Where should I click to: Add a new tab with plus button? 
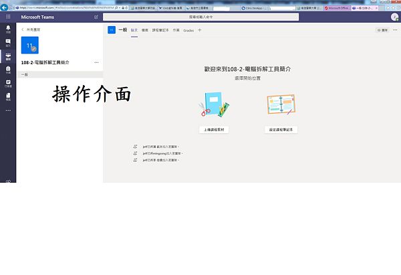(x=199, y=30)
